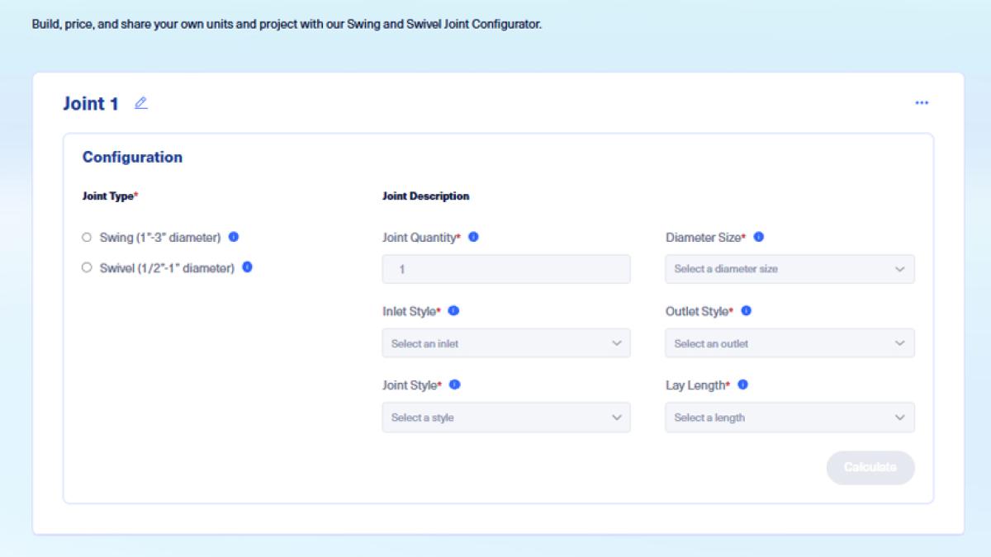Viewport: 991px width, 557px height.
Task: Click the Joint 1 heading
Action: (x=92, y=103)
